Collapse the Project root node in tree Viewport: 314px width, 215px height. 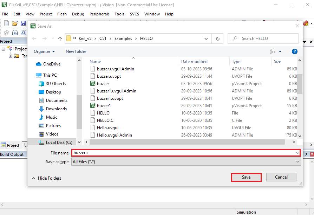(x=3, y=49)
